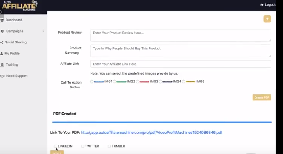Click the PDF Created heading
Image resolution: width=283 pixels, height=154 pixels.
65,114
